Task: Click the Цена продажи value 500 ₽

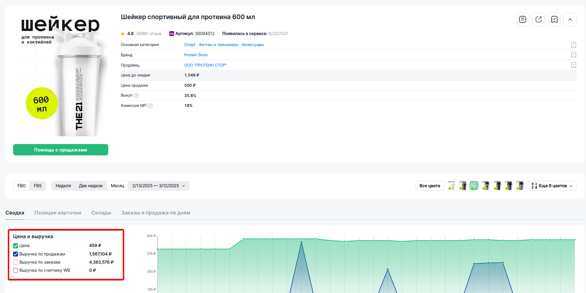Action: (x=190, y=86)
